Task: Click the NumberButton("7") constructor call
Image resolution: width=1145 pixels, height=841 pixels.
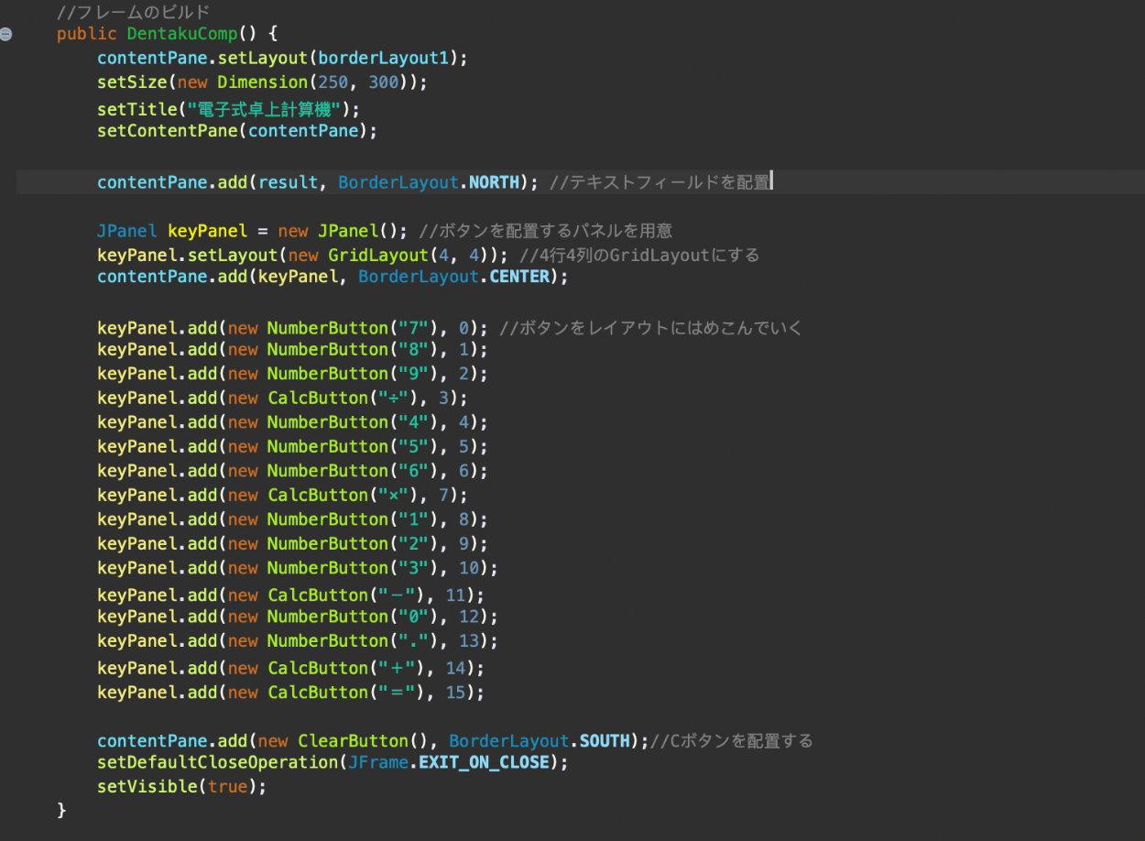Action: (328, 328)
